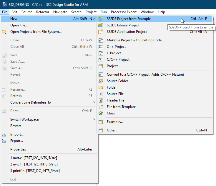Image resolution: width=216 pixels, height=186 pixels.
Task: Expand Convert Line Delimiters To submenu arrow
Action: coord(94,102)
